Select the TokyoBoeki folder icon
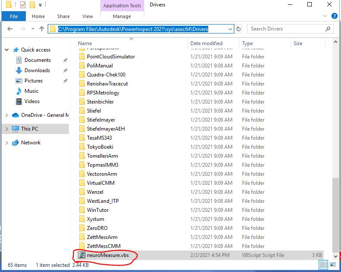 (82, 147)
